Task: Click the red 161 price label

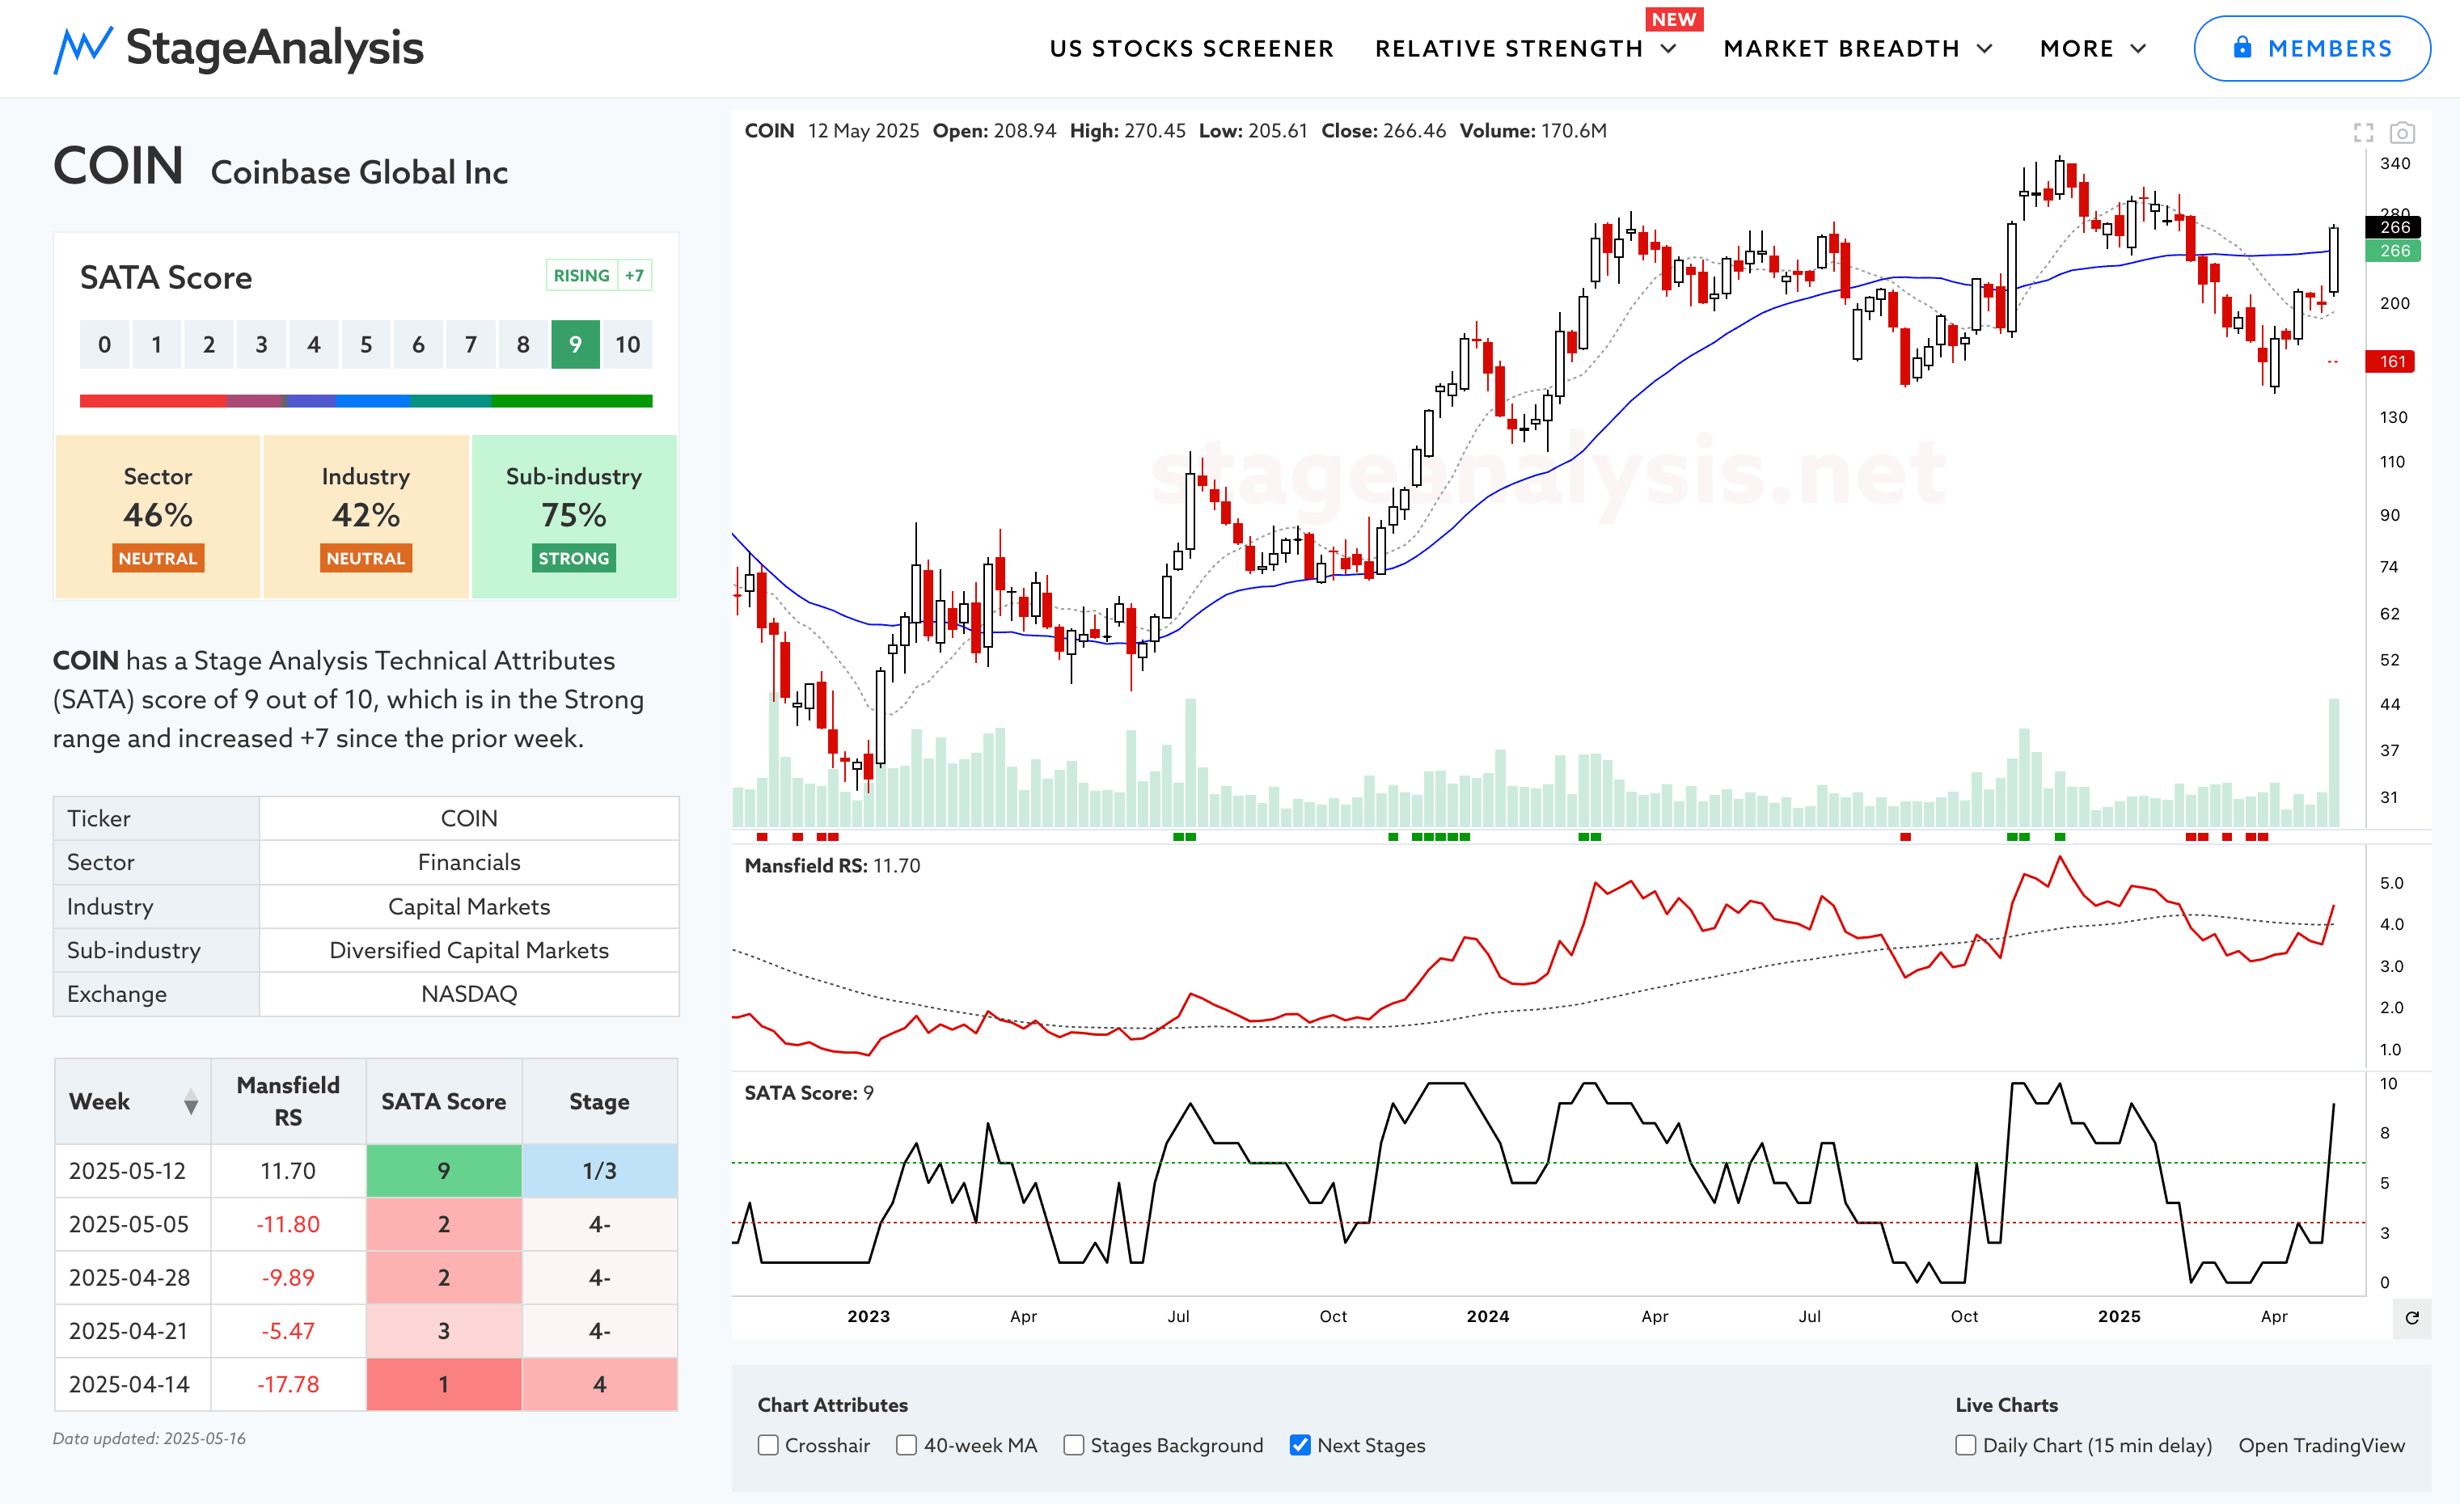Action: pyautogui.click(x=2390, y=361)
